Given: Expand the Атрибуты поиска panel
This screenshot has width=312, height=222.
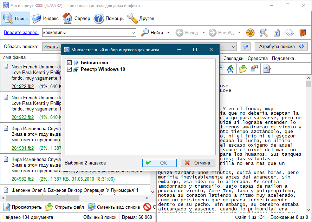Looking at the screenshot, I should pyautogui.click(x=281, y=47).
